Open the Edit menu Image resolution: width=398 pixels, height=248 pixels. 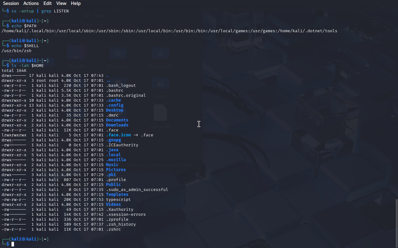click(48, 3)
